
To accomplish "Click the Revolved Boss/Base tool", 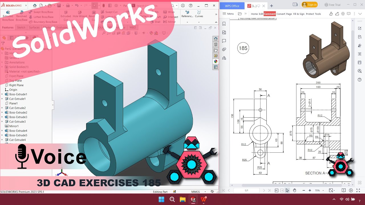I will coord(21,16).
